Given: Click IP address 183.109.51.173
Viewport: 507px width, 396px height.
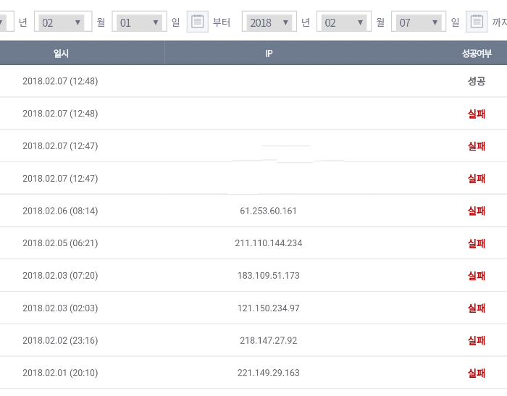Looking at the screenshot, I should (268, 276).
